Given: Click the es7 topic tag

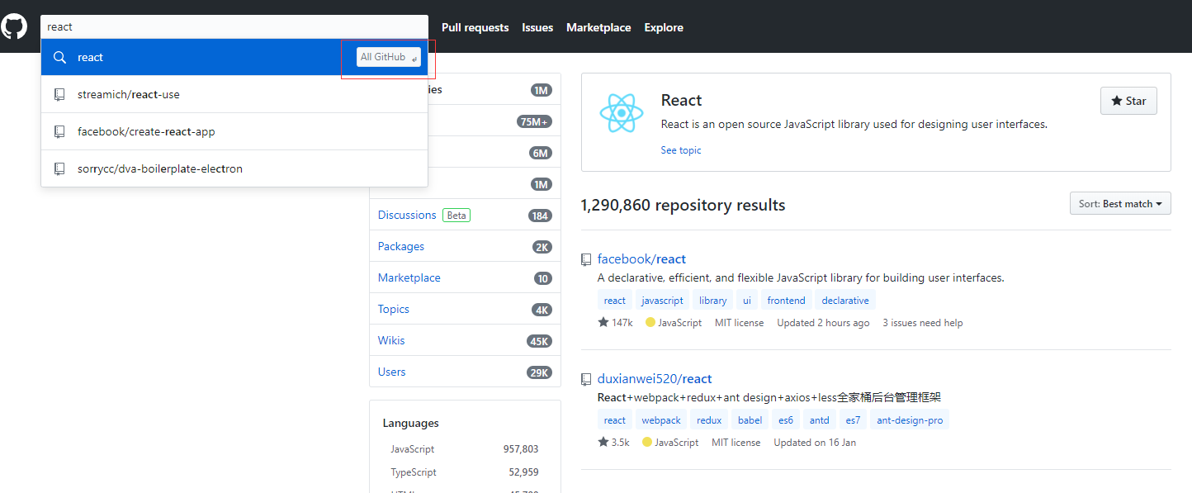Looking at the screenshot, I should pos(854,420).
